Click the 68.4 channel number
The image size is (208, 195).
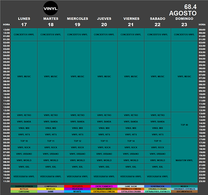coord(190,7)
